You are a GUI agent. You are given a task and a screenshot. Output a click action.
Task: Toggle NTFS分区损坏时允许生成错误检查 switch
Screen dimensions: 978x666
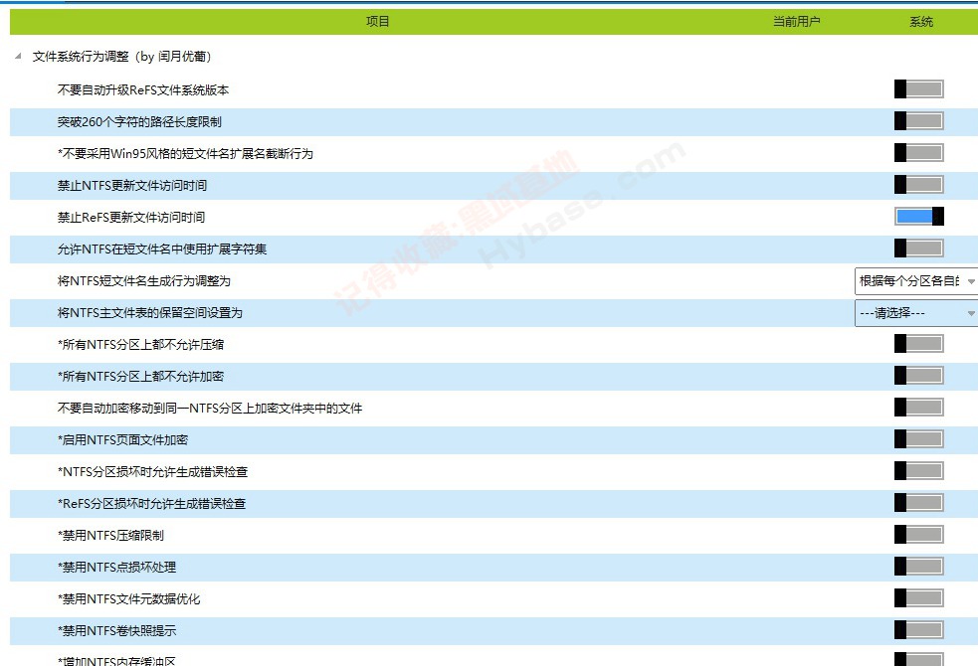pyautogui.click(x=918, y=470)
